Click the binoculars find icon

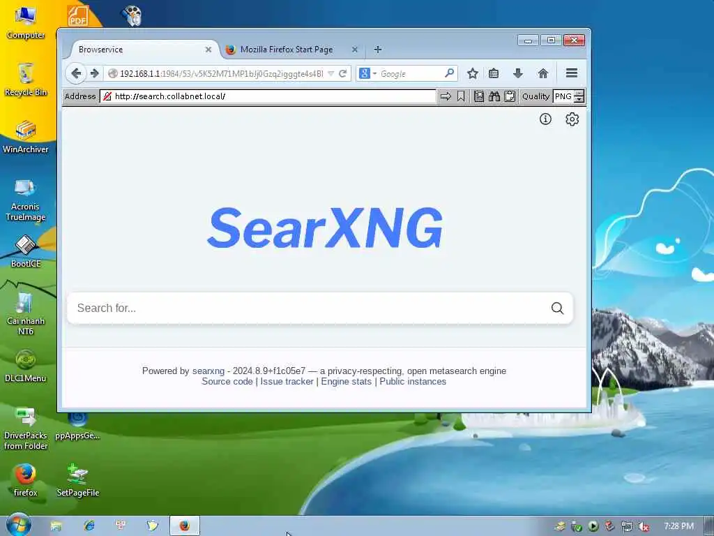[494, 96]
